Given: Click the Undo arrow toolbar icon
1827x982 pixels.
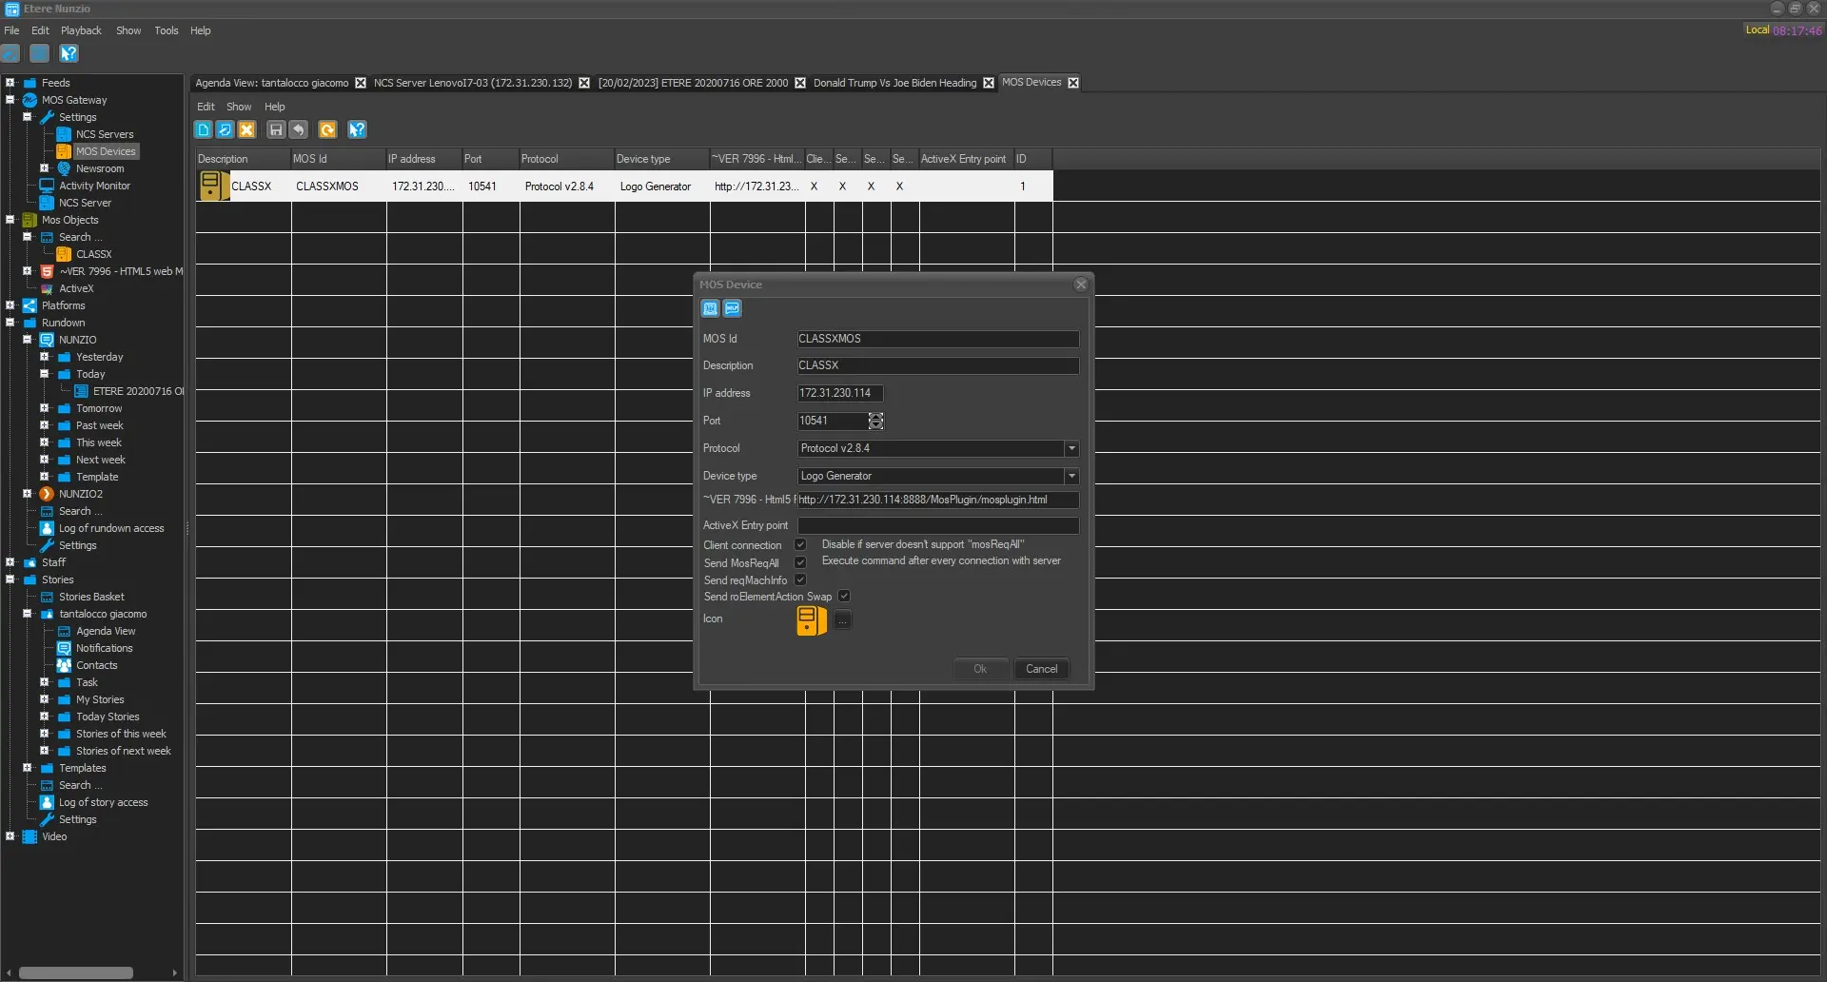Looking at the screenshot, I should [299, 129].
